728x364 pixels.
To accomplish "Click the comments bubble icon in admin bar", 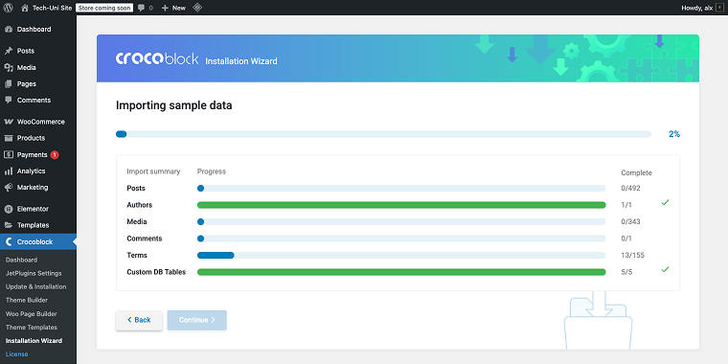I will pyautogui.click(x=142, y=8).
